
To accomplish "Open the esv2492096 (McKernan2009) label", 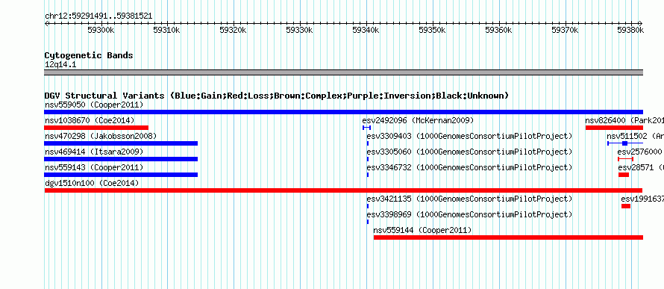I will [x=418, y=120].
